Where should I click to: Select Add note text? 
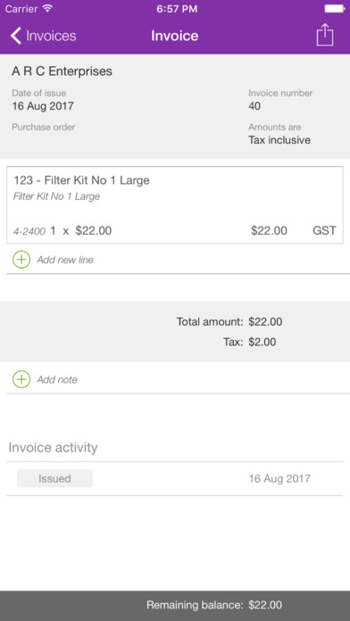57,380
